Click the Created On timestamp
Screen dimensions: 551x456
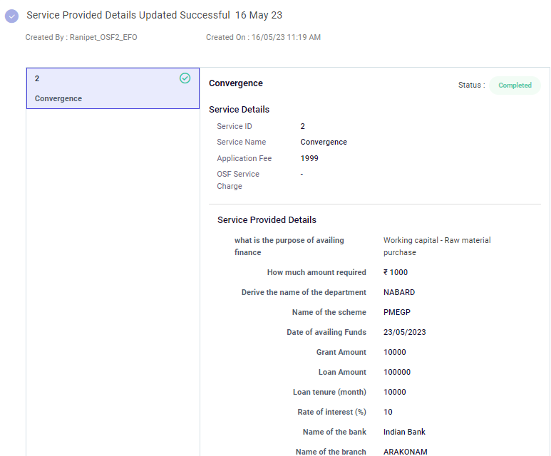[263, 37]
